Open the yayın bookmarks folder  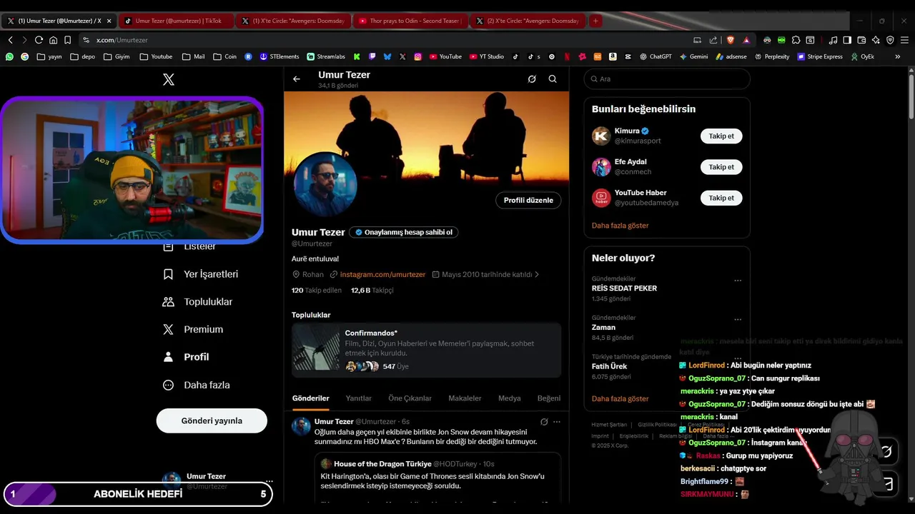[x=49, y=56]
